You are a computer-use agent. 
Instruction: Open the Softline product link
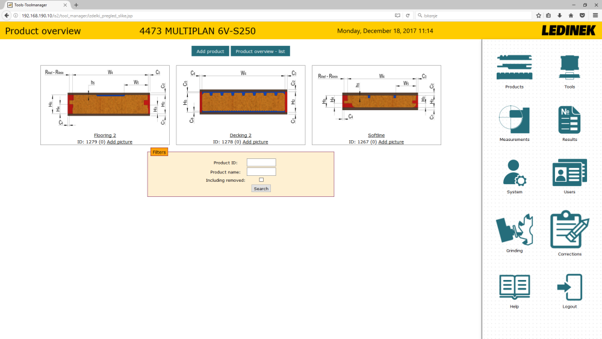coord(376,135)
